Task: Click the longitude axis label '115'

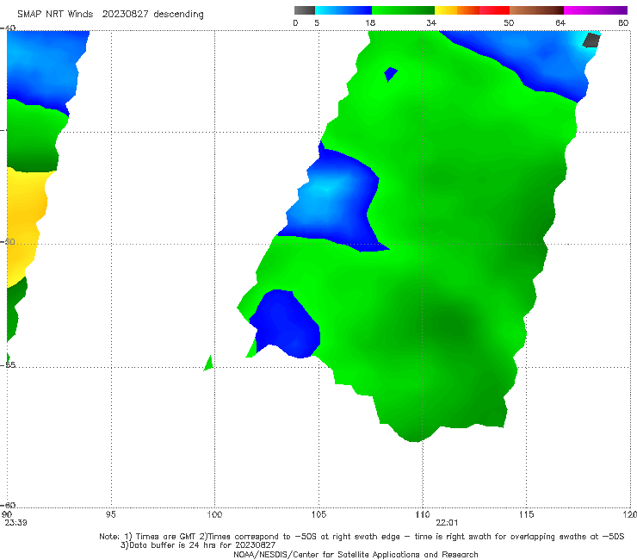Action: [x=527, y=514]
